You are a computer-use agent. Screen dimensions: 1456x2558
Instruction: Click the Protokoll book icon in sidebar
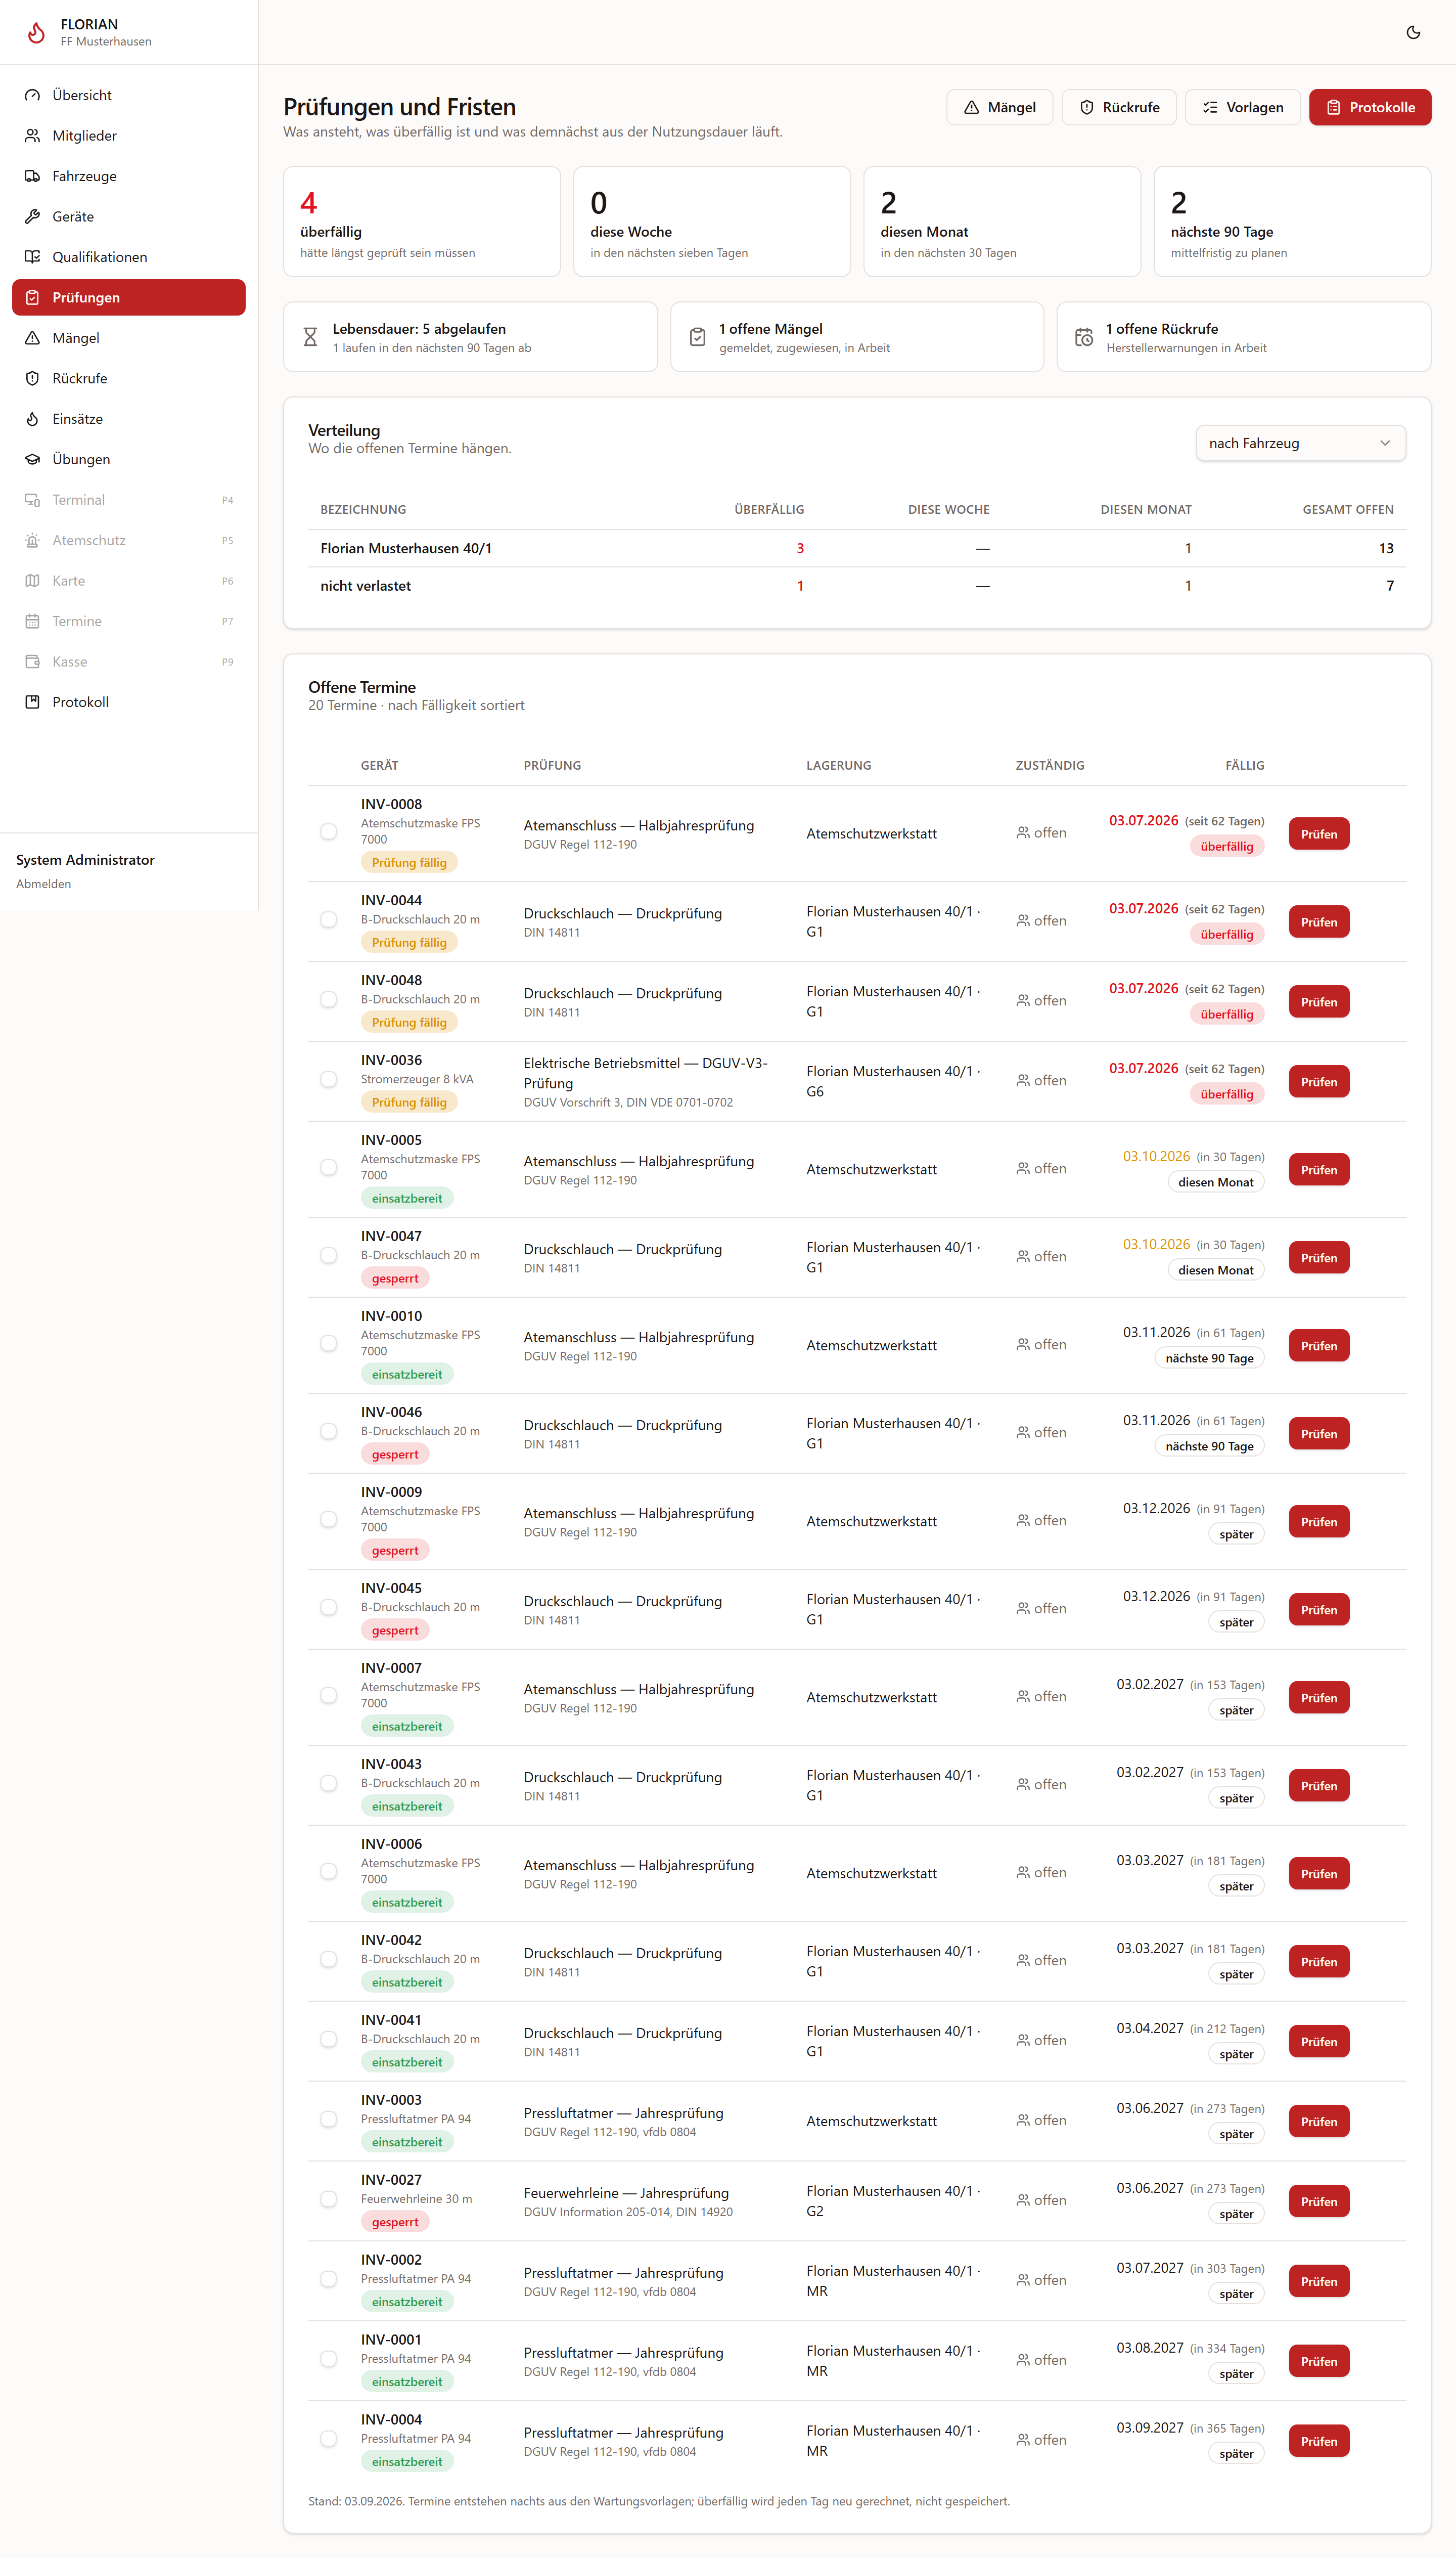point(32,702)
